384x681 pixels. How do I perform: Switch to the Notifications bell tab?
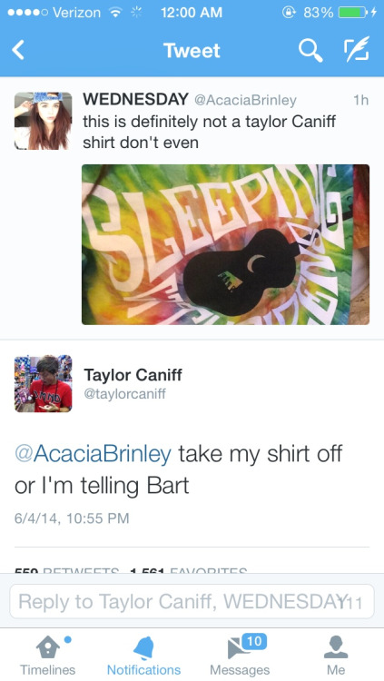point(143,656)
